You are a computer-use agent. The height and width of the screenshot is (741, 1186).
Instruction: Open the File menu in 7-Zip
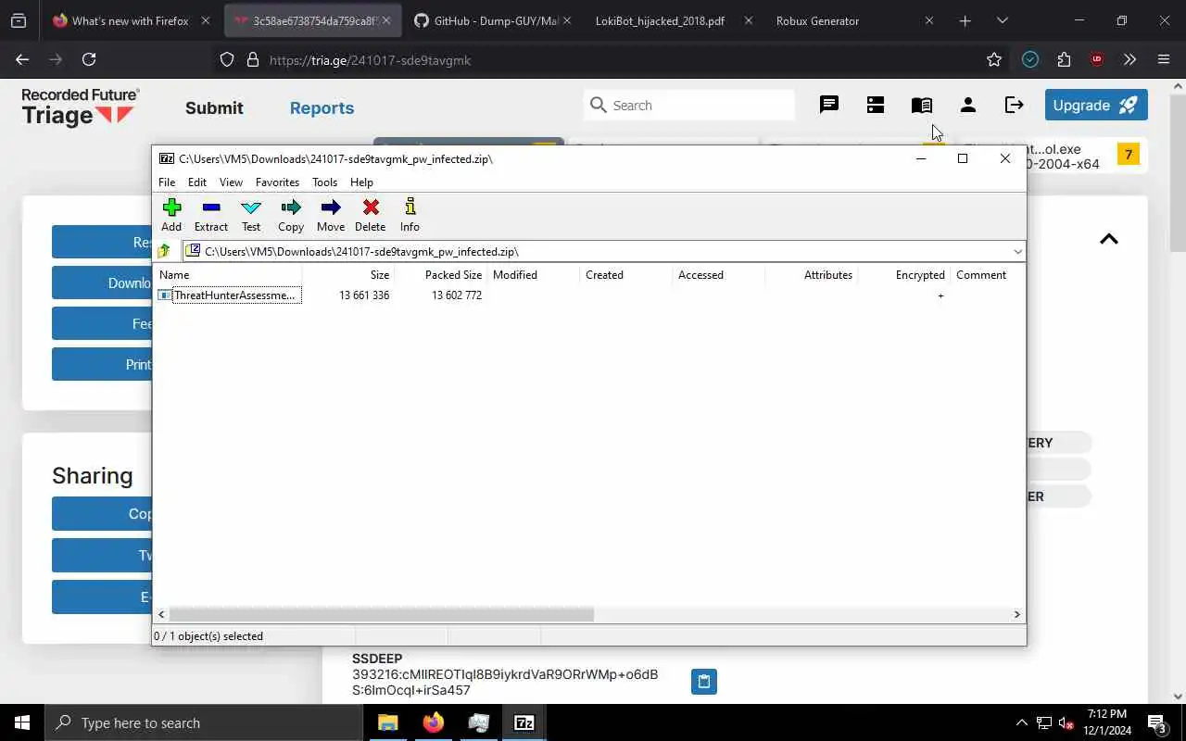tap(167, 182)
